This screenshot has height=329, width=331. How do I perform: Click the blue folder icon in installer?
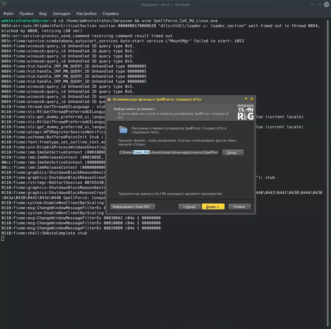(123, 130)
